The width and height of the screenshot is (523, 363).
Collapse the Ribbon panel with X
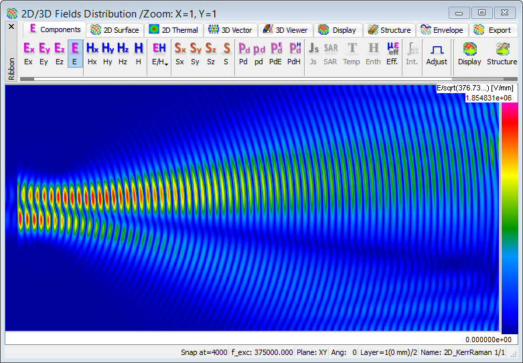point(11,27)
